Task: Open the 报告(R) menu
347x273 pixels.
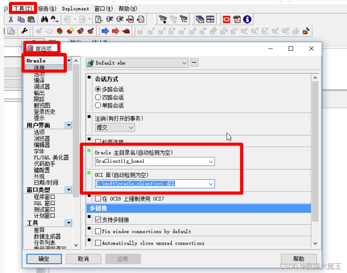Action: (47, 9)
